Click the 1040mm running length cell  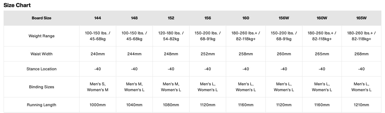[134, 105]
